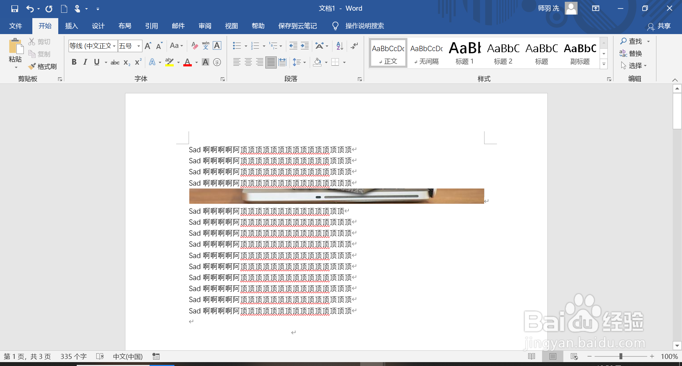Open the font size dropdown 五号
Image resolution: width=682 pixels, height=366 pixels.
point(139,46)
